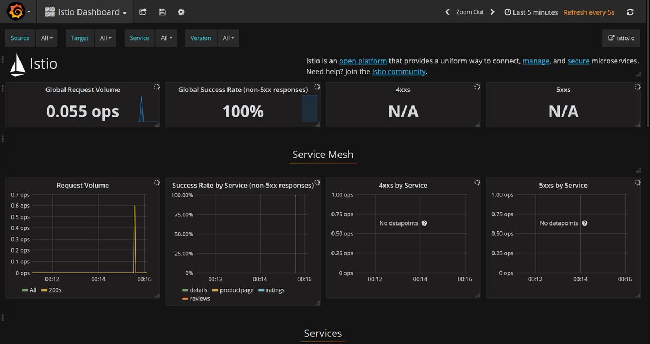Click the right time-shift arrow
650x344 pixels.
(492, 11)
